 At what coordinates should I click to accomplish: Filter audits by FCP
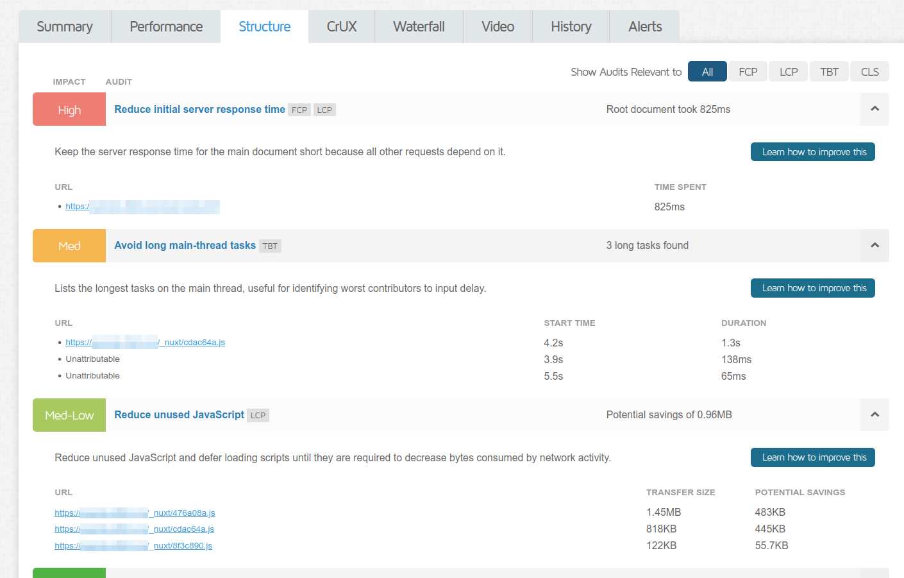(x=748, y=72)
